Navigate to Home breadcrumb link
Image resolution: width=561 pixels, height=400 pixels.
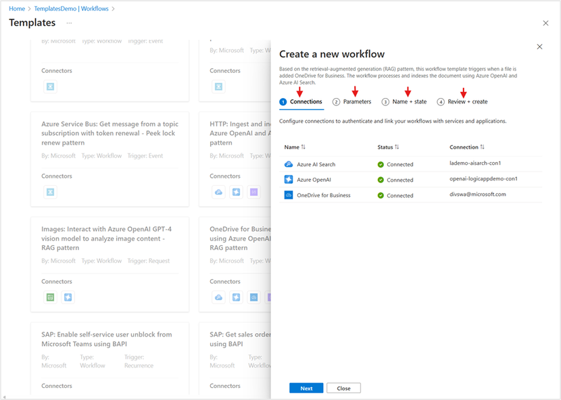coord(17,9)
